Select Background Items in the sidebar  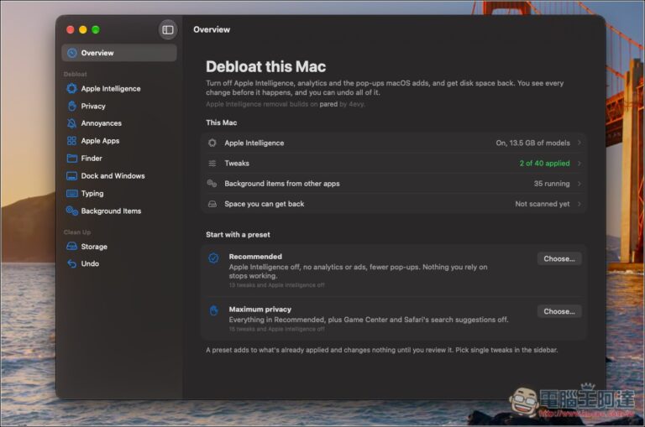(111, 211)
